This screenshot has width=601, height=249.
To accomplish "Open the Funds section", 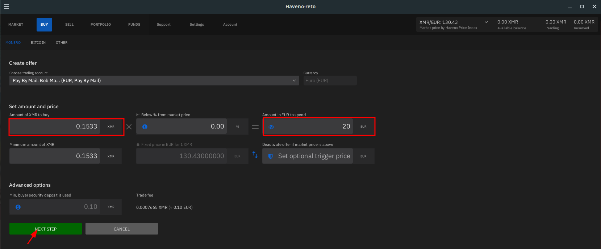I will (134, 25).
